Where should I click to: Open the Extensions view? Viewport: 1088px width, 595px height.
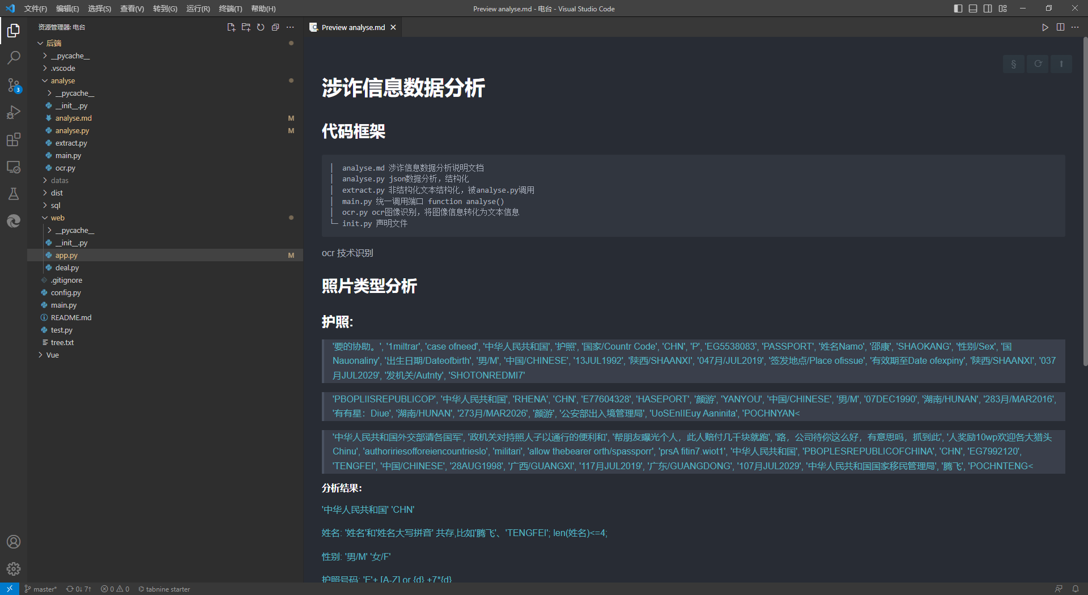(x=14, y=139)
